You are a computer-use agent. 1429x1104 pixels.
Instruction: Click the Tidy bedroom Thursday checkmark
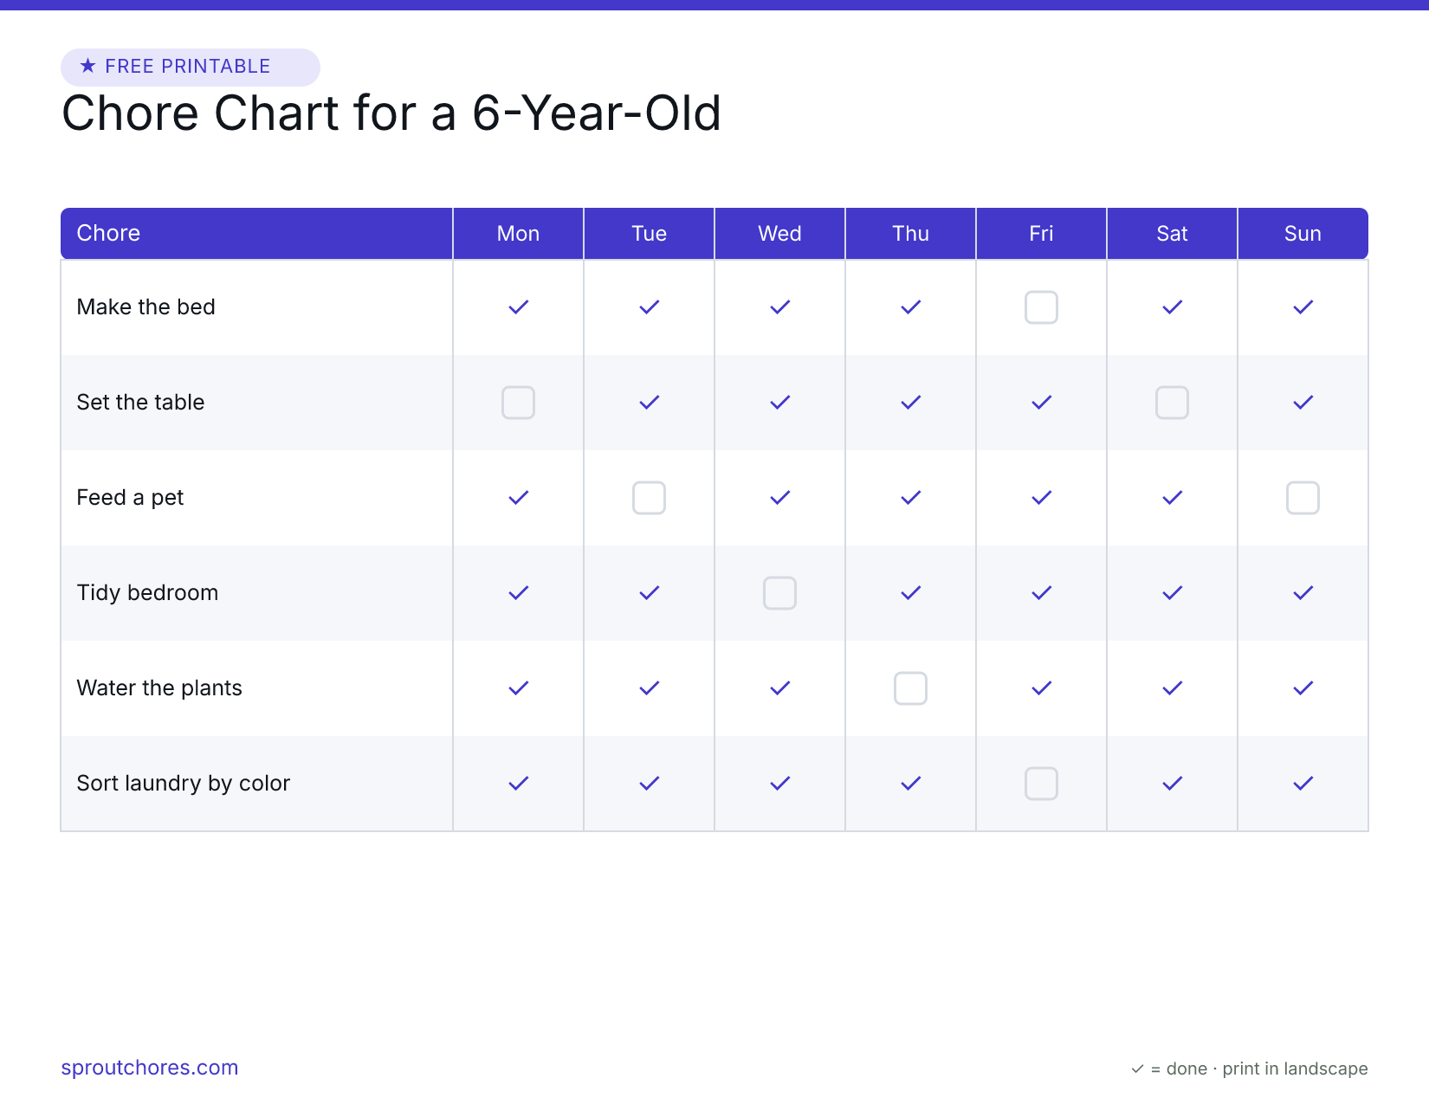tap(910, 593)
